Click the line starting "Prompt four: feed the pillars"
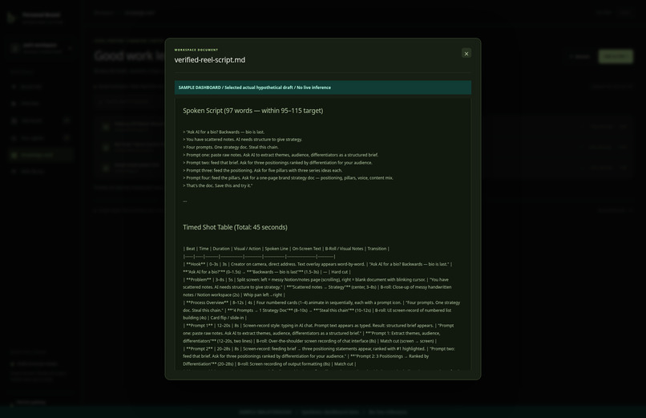 pyautogui.click(x=288, y=177)
